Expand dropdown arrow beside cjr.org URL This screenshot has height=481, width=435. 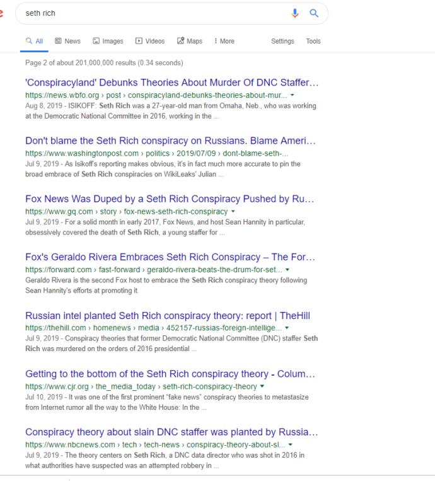[x=262, y=386]
